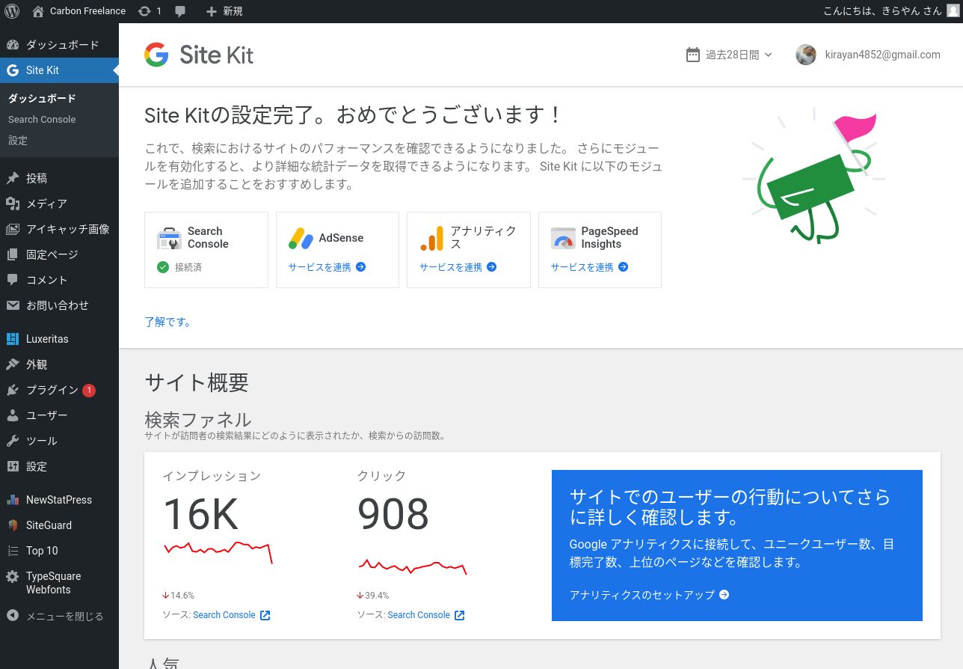Click the インプレッション sparkline chart
This screenshot has height=669, width=963.
218,552
